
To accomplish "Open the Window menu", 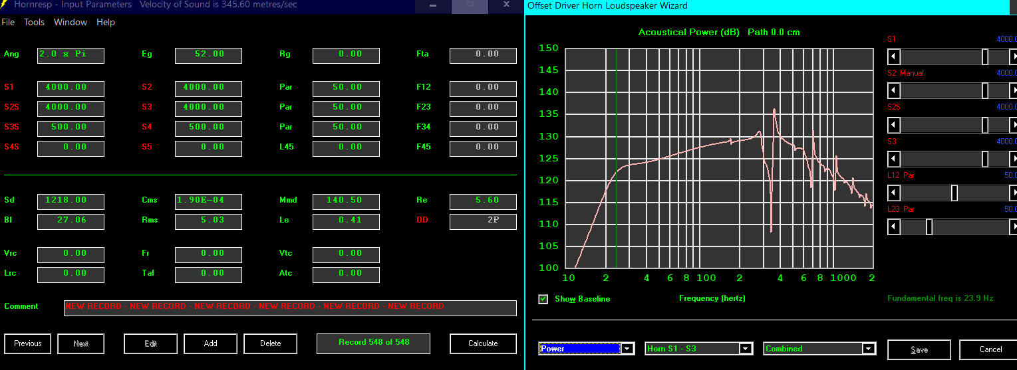I will 71,22.
